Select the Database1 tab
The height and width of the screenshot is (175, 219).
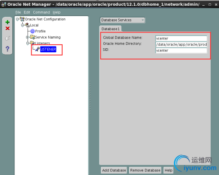tap(110, 29)
